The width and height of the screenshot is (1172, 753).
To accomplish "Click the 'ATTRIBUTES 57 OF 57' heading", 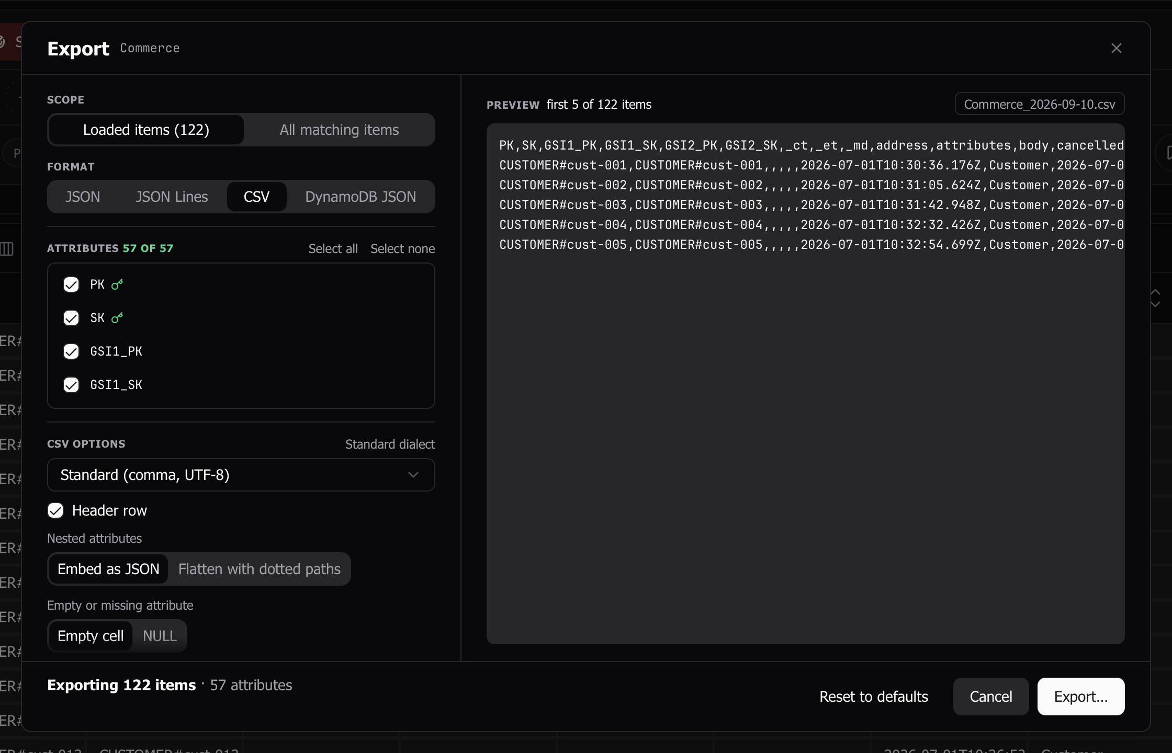I will tap(110, 248).
